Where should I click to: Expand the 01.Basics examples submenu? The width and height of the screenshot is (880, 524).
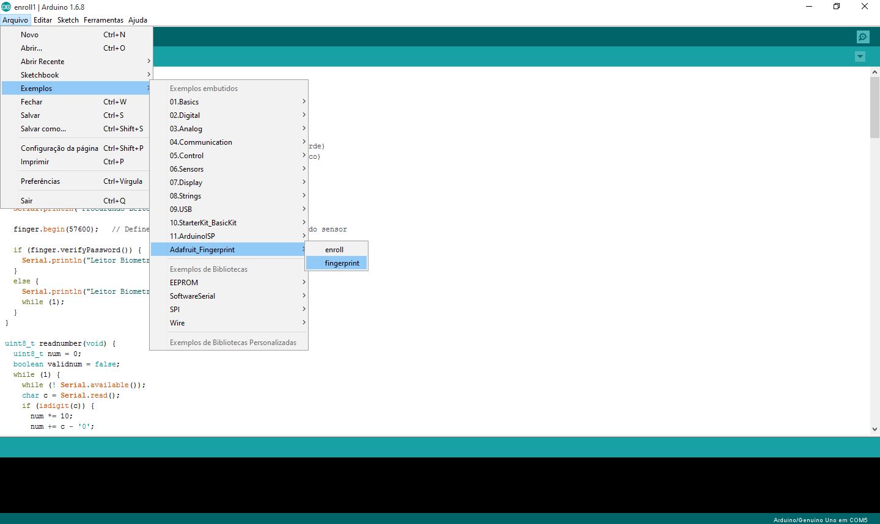click(229, 102)
